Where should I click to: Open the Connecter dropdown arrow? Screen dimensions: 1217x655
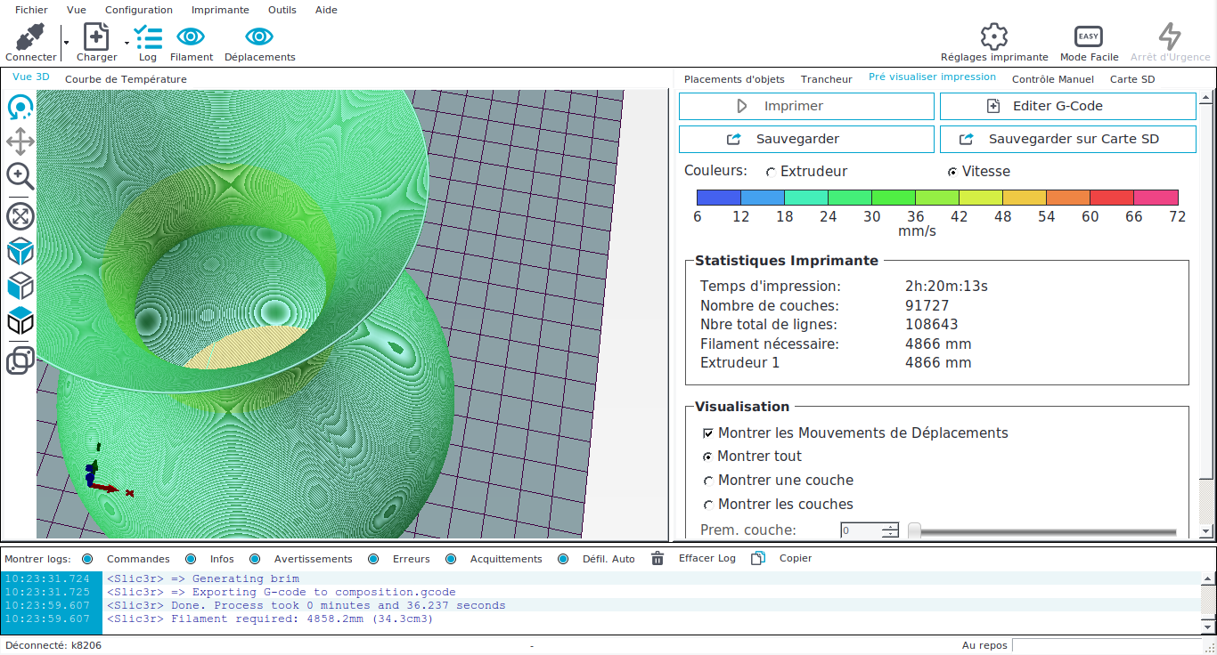[x=66, y=42]
